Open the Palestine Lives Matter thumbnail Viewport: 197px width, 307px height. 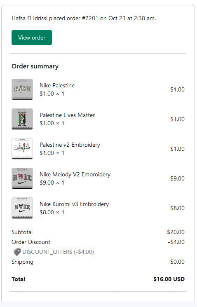22,119
